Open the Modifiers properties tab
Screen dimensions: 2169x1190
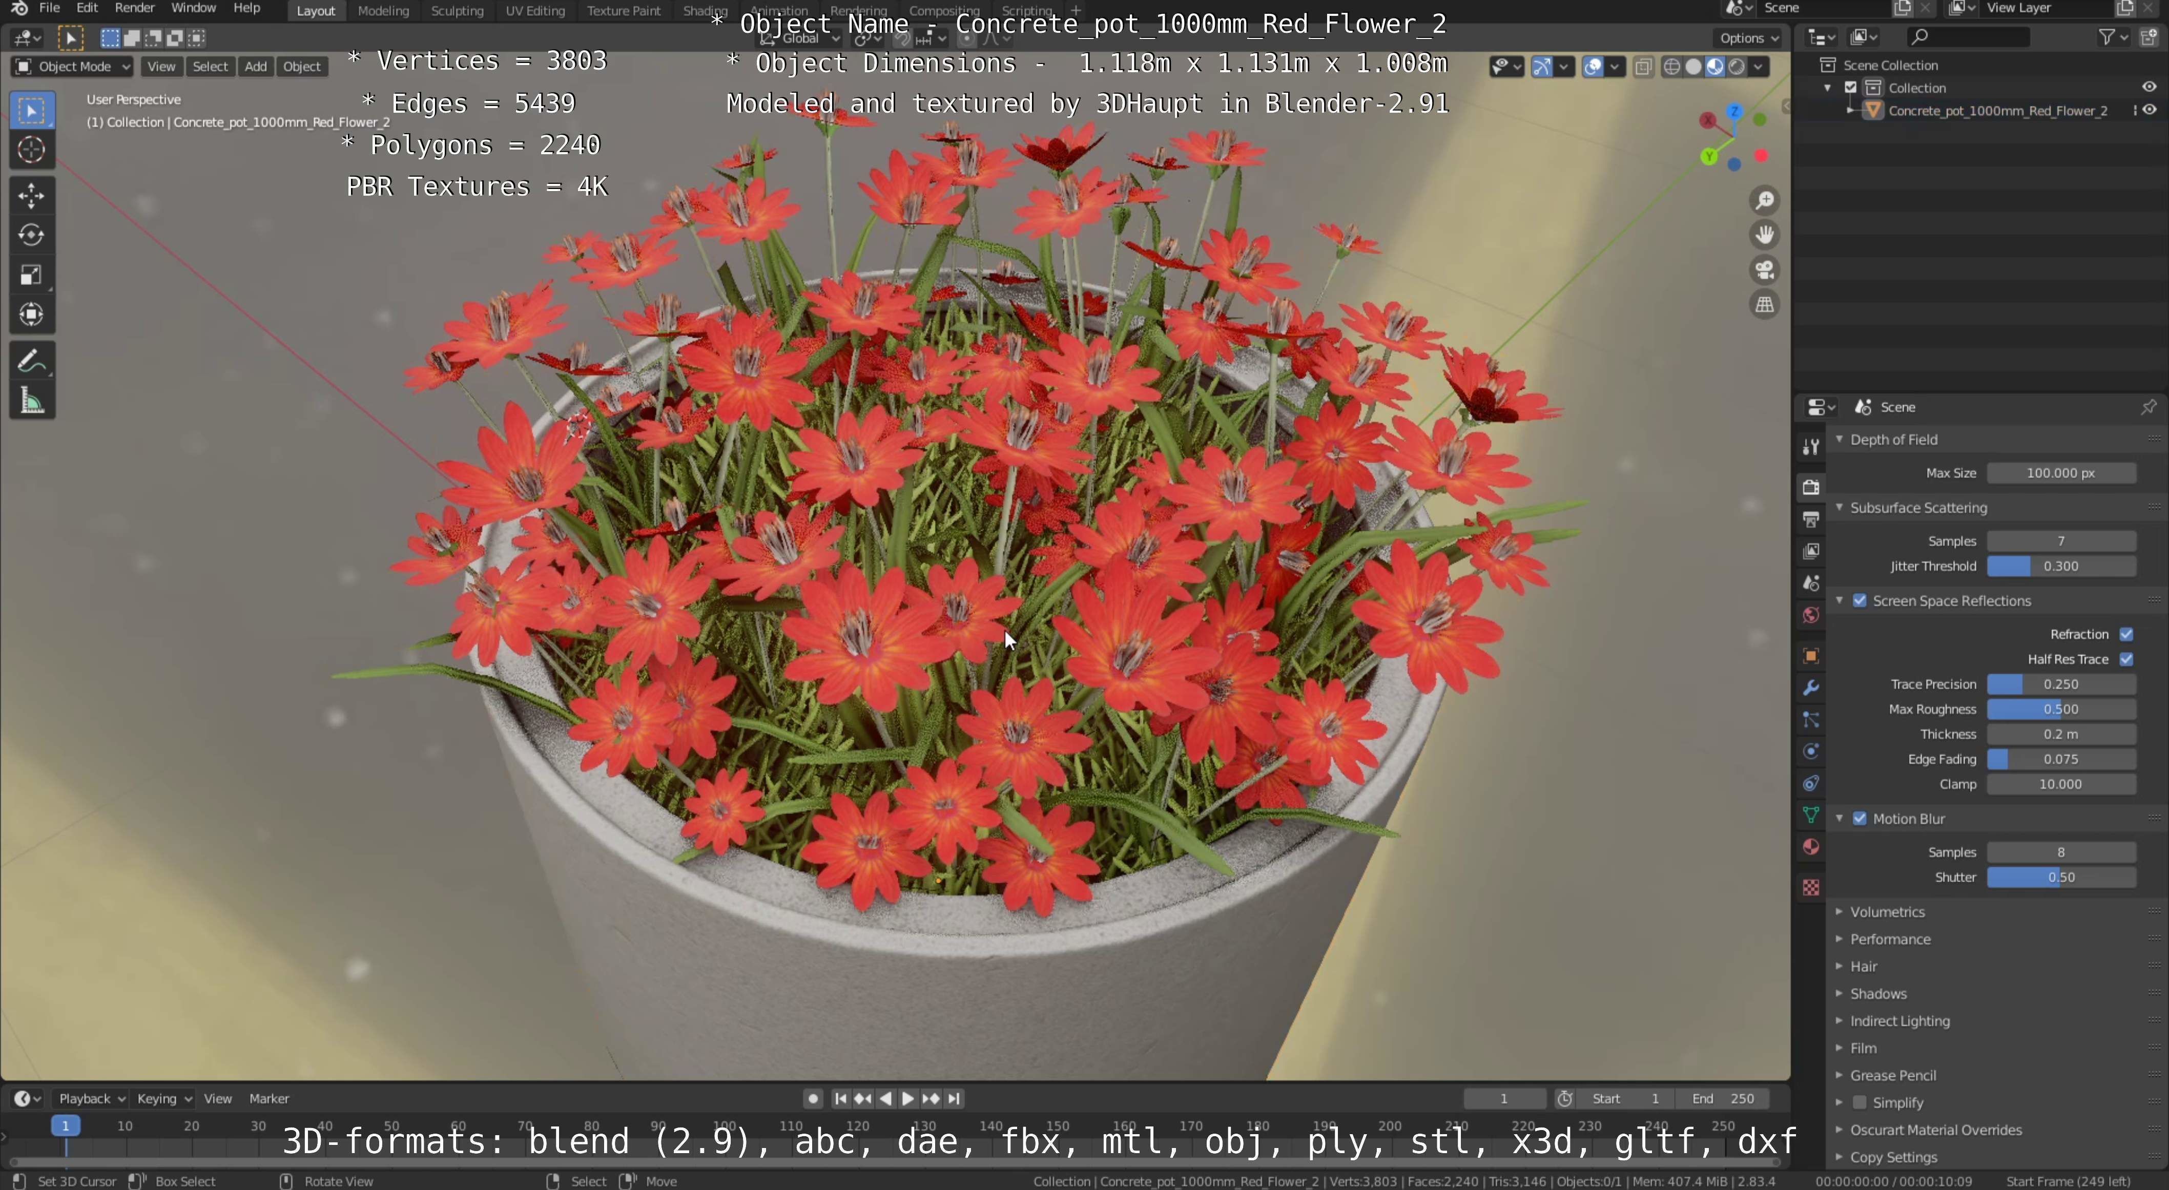click(x=1810, y=687)
